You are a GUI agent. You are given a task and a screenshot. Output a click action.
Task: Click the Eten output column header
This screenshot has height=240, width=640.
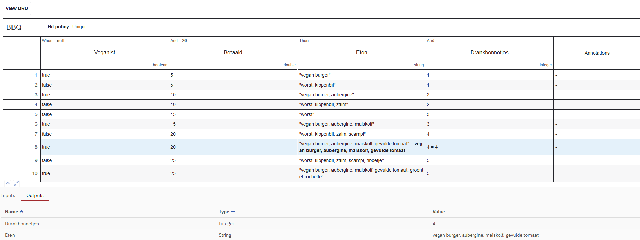click(x=361, y=52)
